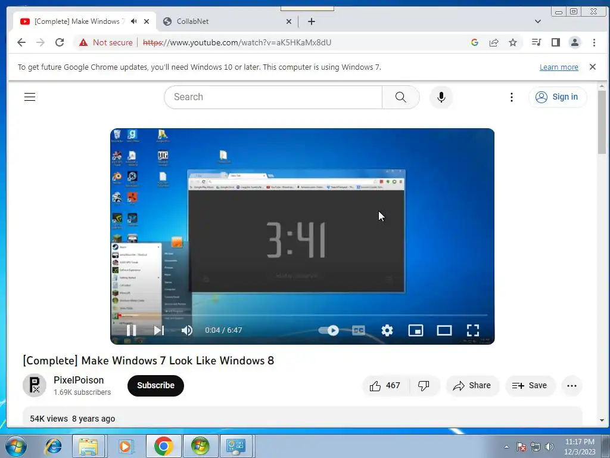
Task: Click the scrollbar down arrow
Action: (x=602, y=420)
